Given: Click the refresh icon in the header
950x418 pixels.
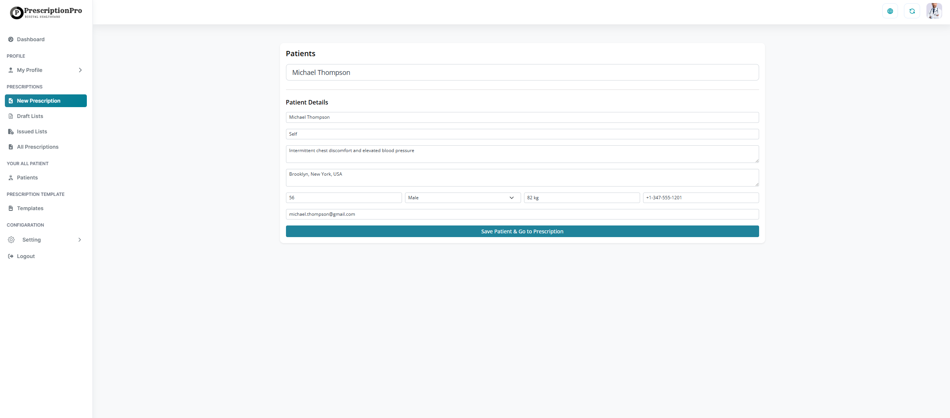Looking at the screenshot, I should [x=912, y=11].
